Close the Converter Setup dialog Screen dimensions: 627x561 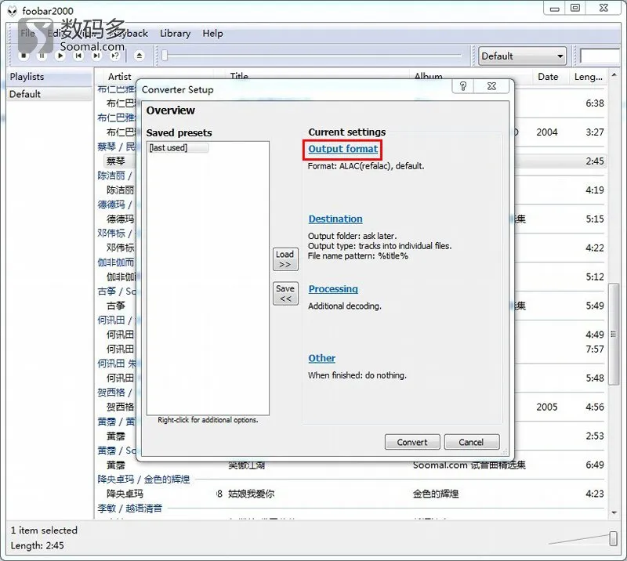492,86
